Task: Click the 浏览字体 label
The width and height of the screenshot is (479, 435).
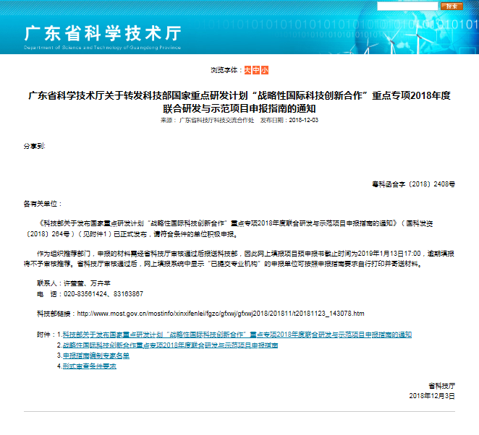Action: (x=226, y=70)
